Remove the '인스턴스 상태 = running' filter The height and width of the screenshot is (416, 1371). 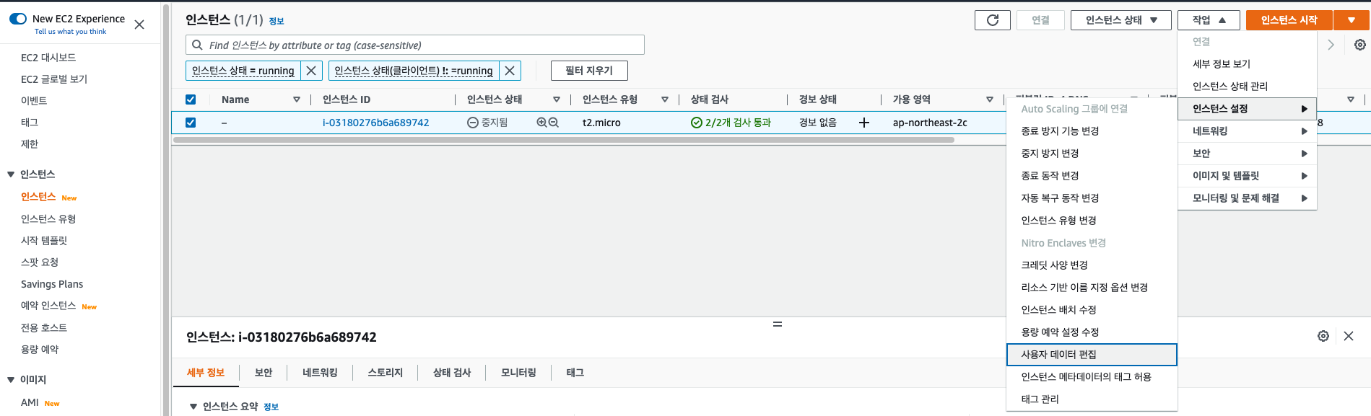(311, 71)
